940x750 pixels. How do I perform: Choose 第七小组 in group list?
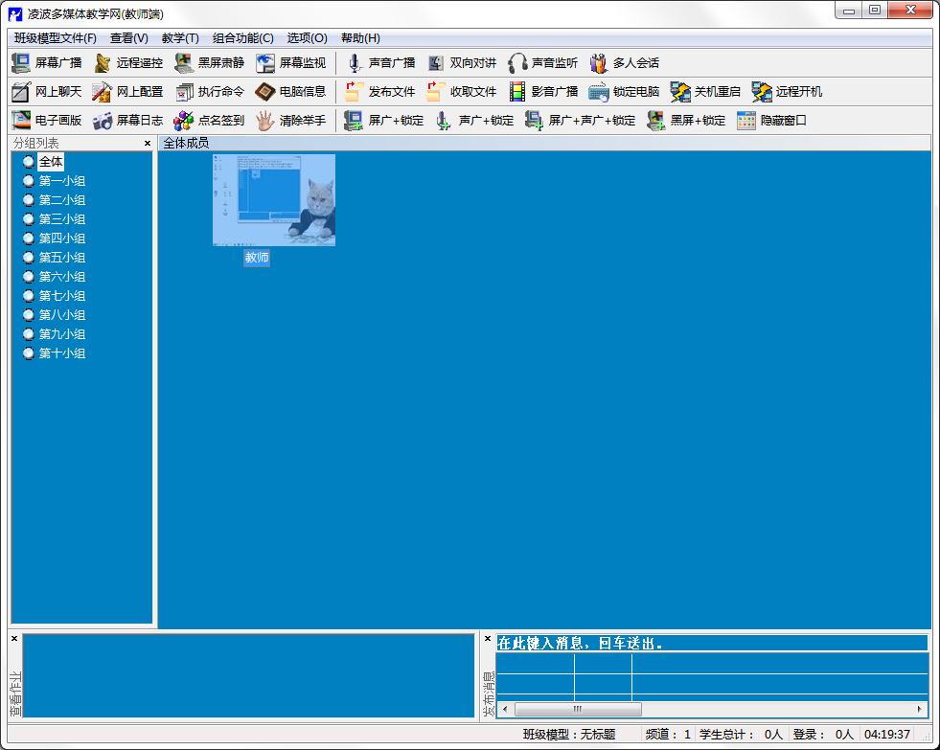click(61, 296)
